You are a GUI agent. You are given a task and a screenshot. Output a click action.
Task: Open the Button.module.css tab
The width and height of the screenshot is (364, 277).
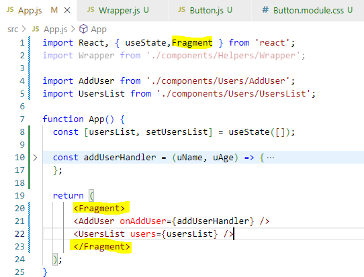(x=308, y=11)
